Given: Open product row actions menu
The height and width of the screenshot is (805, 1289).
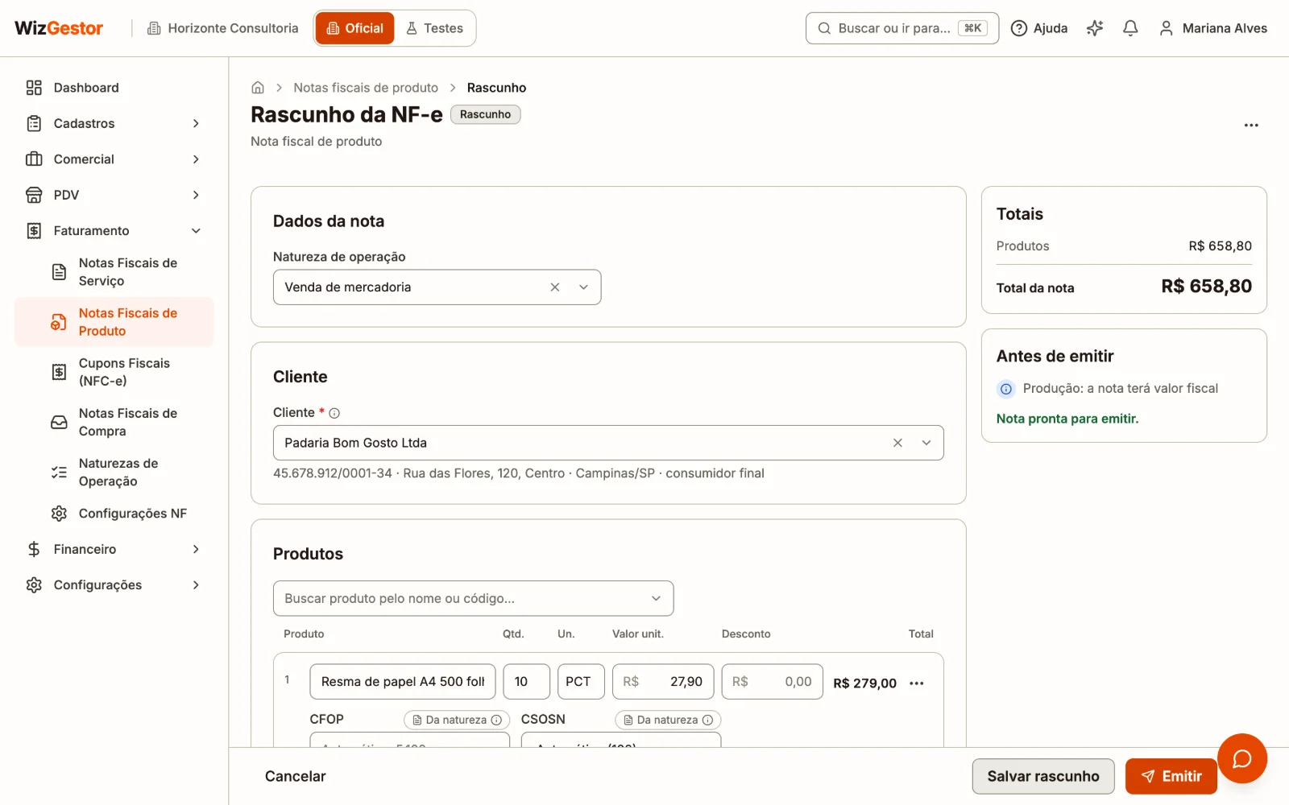Looking at the screenshot, I should coord(917,683).
